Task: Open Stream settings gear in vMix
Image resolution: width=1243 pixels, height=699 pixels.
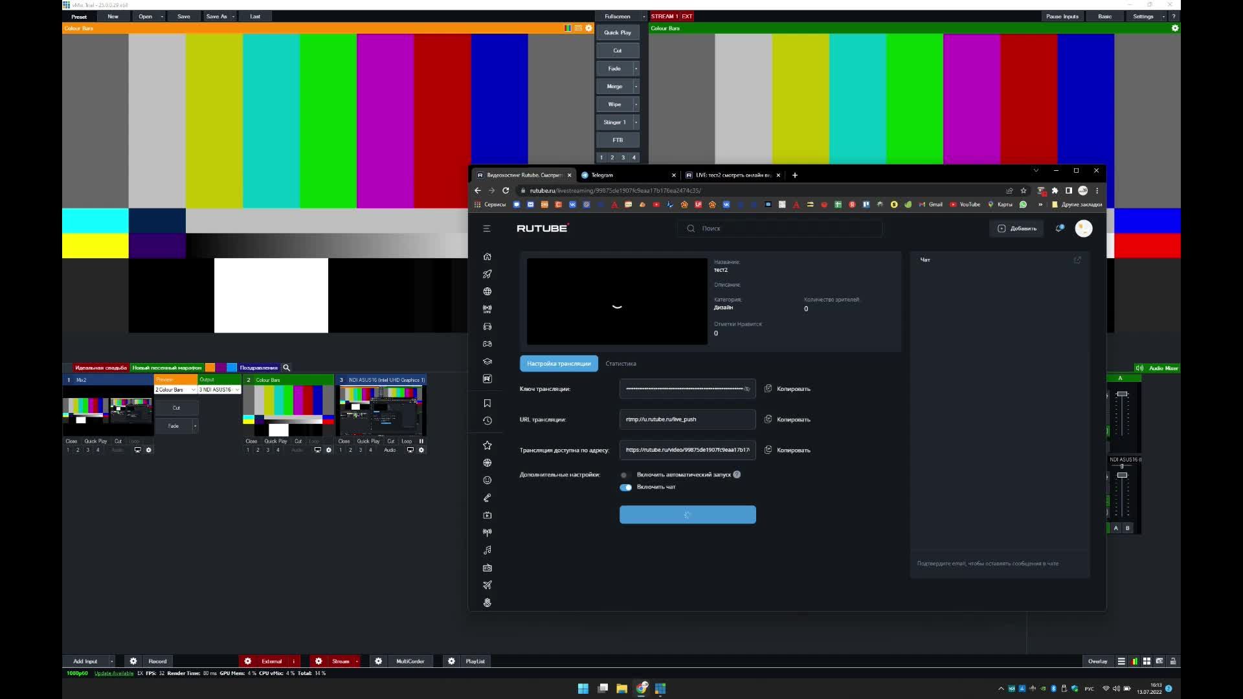Action: (x=319, y=661)
